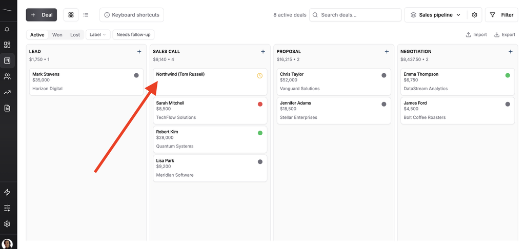Screen dimensions: 525x249
Task: Click the clock icon on Northwind card
Action: pos(260,76)
